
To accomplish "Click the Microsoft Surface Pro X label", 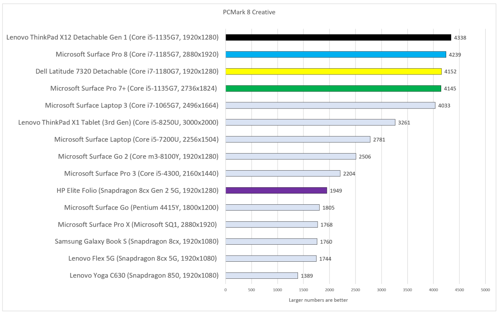I will click(x=137, y=224).
